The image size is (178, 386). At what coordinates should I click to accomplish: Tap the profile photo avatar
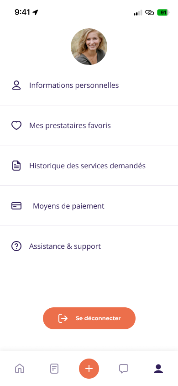[x=89, y=47]
